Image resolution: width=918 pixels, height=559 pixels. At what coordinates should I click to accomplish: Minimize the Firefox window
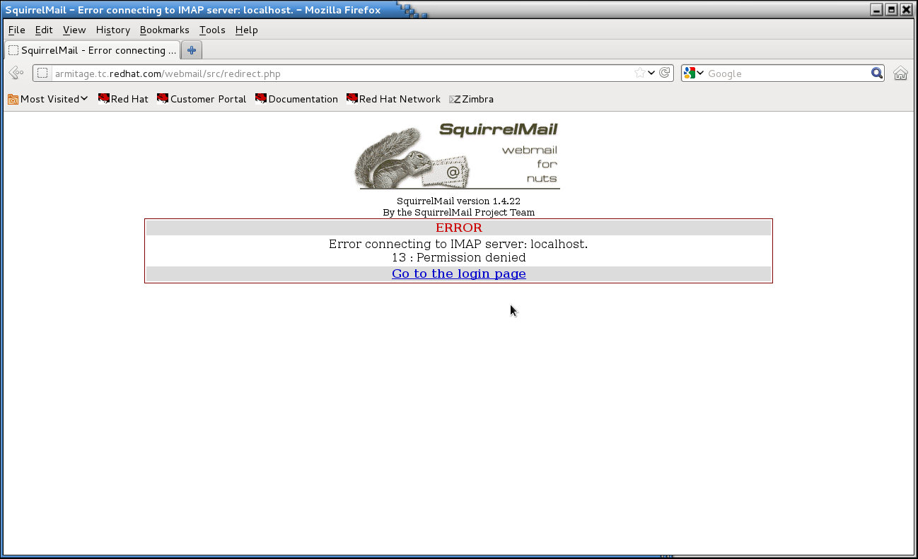click(x=877, y=10)
